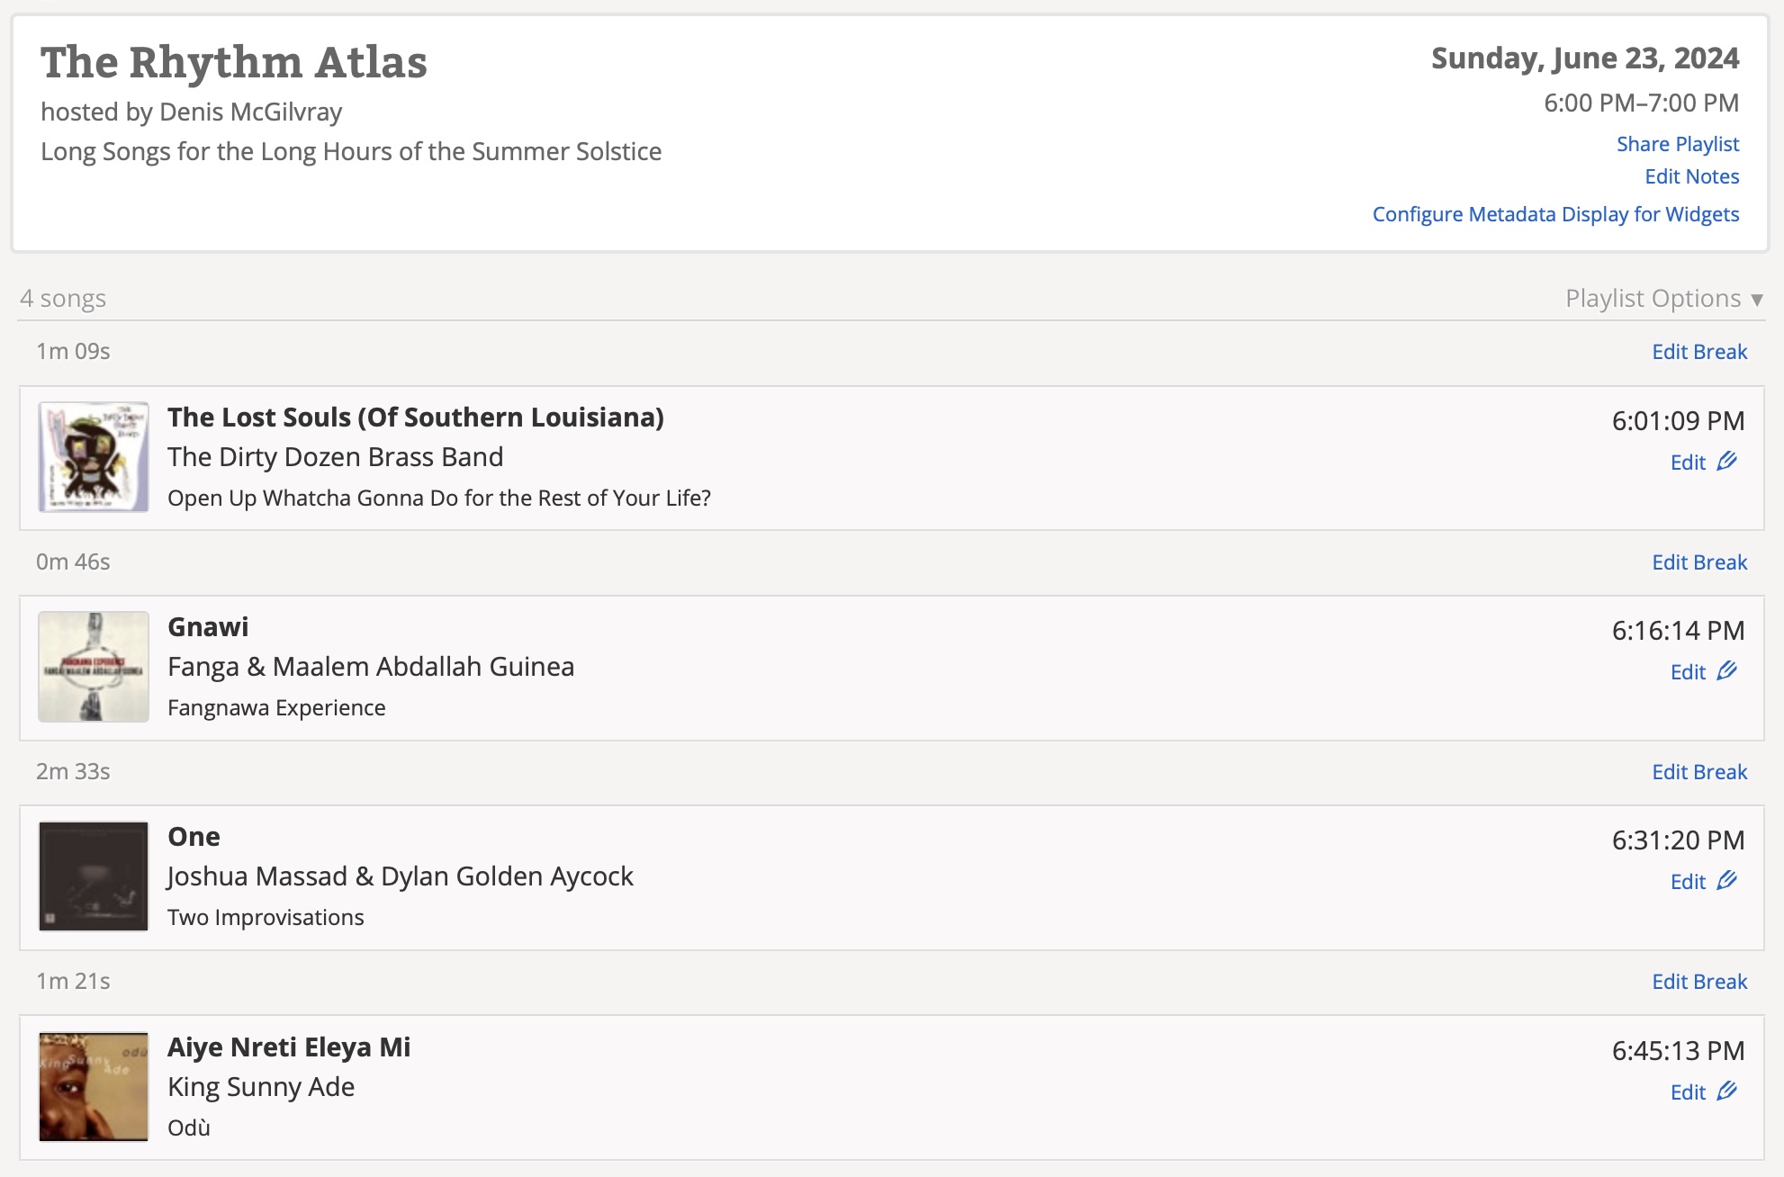The image size is (1784, 1177).
Task: Expand the Playlist Options dropdown
Action: (x=1653, y=298)
